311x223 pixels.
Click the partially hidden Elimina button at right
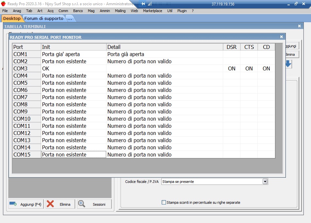point(292,54)
